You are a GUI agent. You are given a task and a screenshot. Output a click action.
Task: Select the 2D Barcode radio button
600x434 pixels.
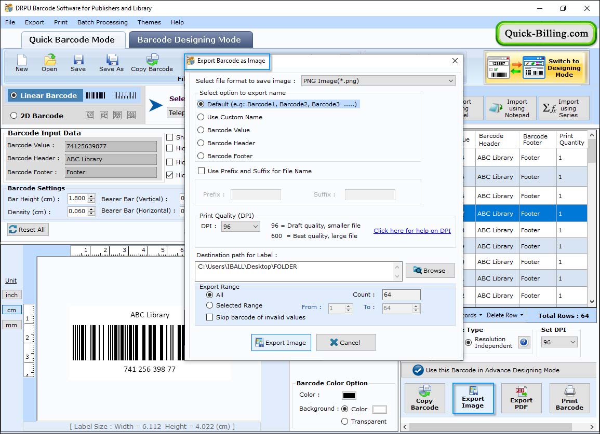[14, 116]
